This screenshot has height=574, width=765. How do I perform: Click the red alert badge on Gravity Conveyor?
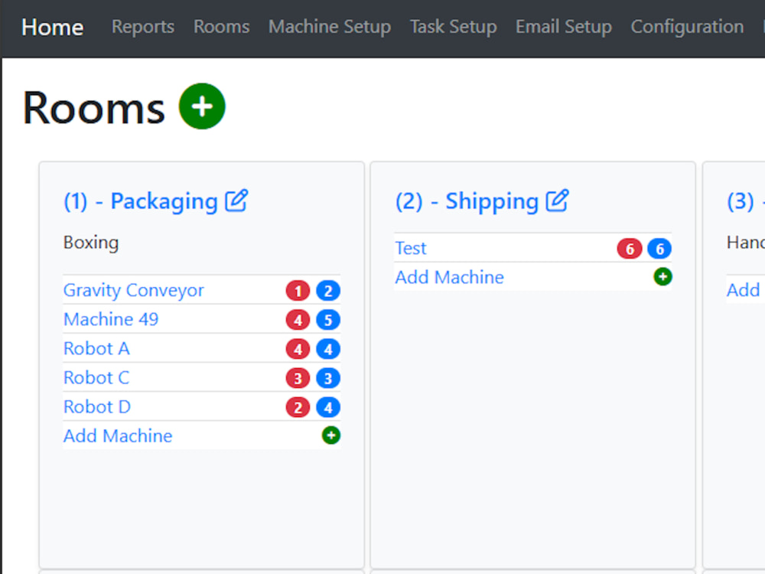point(298,290)
